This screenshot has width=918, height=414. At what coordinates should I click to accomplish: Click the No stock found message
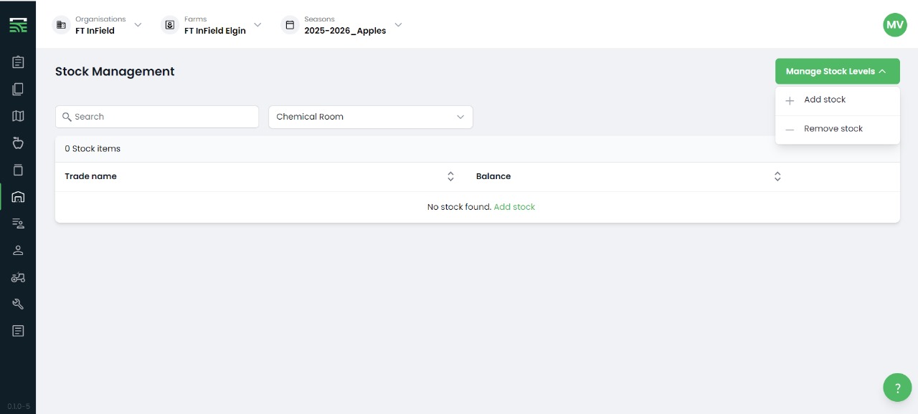click(459, 207)
